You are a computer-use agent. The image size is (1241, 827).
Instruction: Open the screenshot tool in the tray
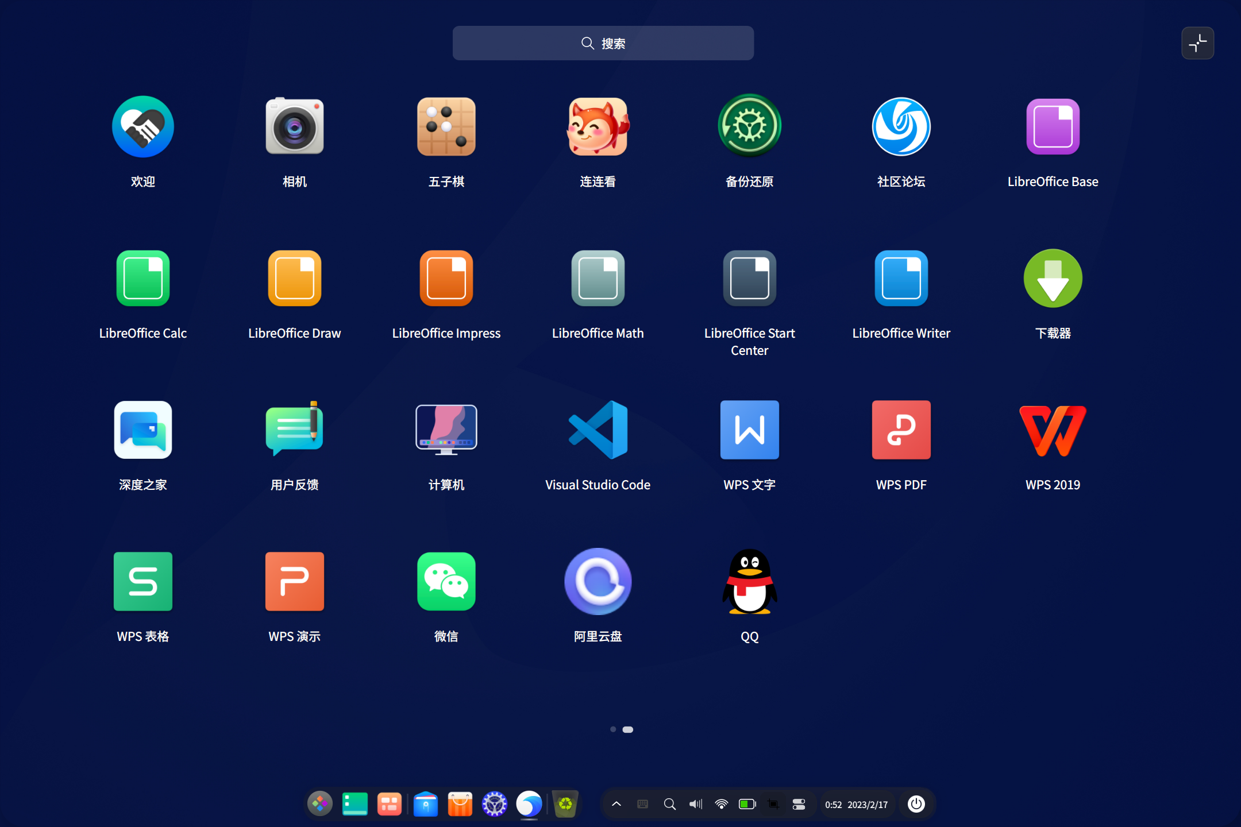coord(773,804)
